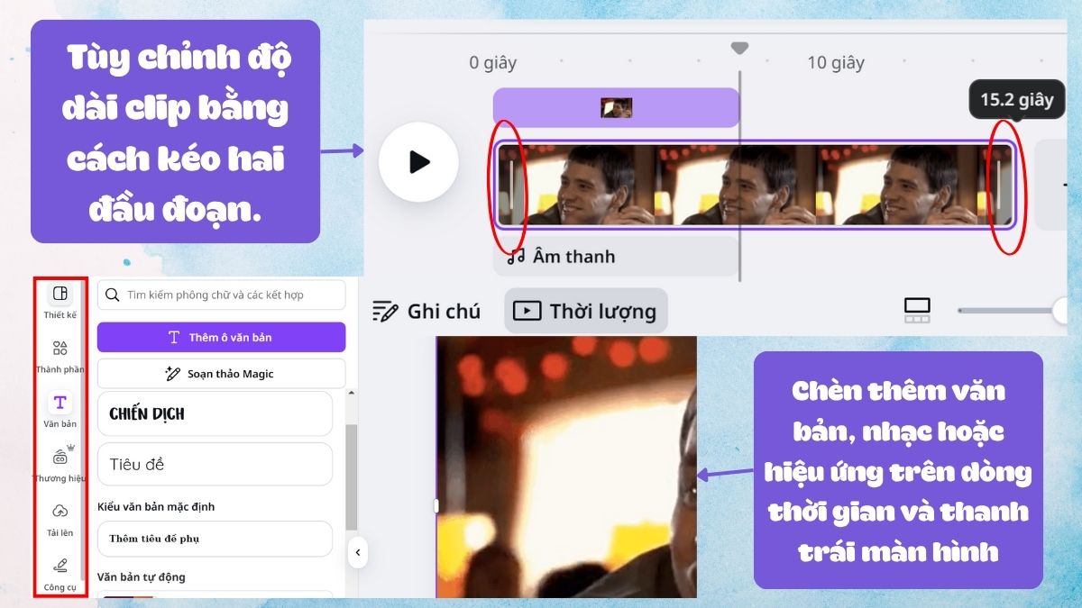
Task: Click the font search field
Action: (x=222, y=295)
